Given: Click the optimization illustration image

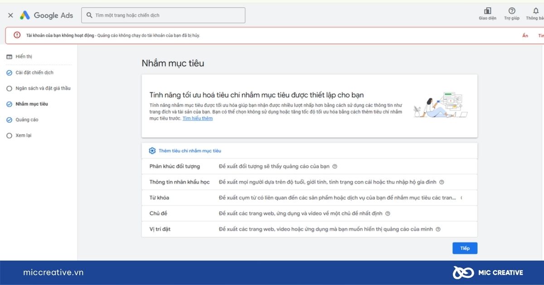Looking at the screenshot, I should point(441,105).
